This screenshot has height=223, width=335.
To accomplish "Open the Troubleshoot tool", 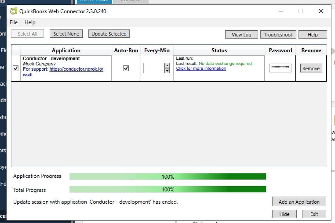I will 278,35.
